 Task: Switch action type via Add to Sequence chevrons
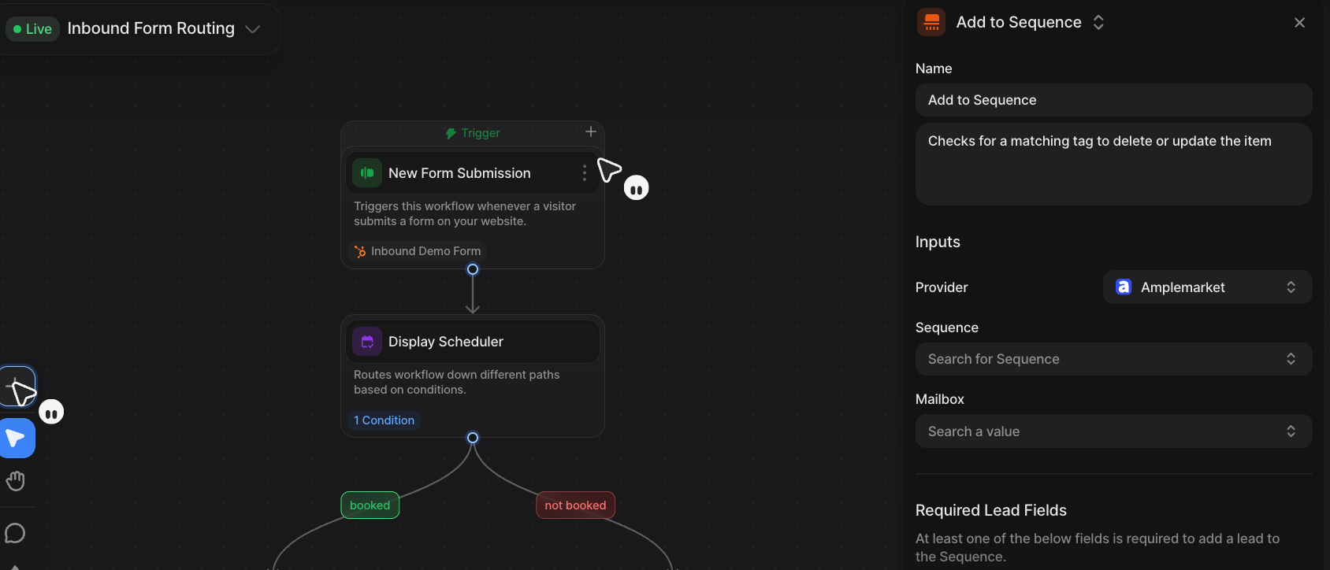tap(1098, 22)
